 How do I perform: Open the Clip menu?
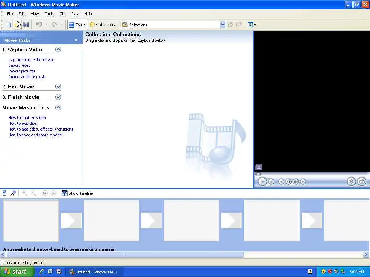[62, 14]
